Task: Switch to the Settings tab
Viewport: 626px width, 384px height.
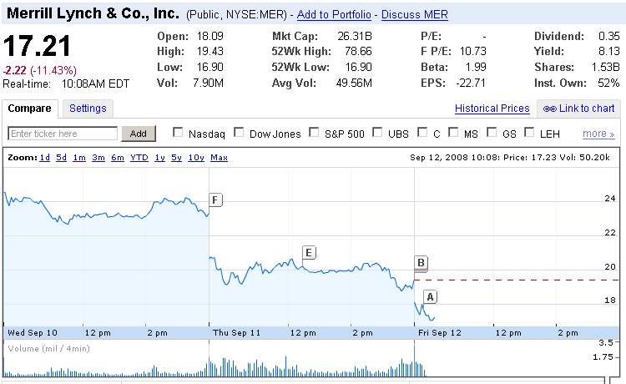Action: [x=88, y=109]
